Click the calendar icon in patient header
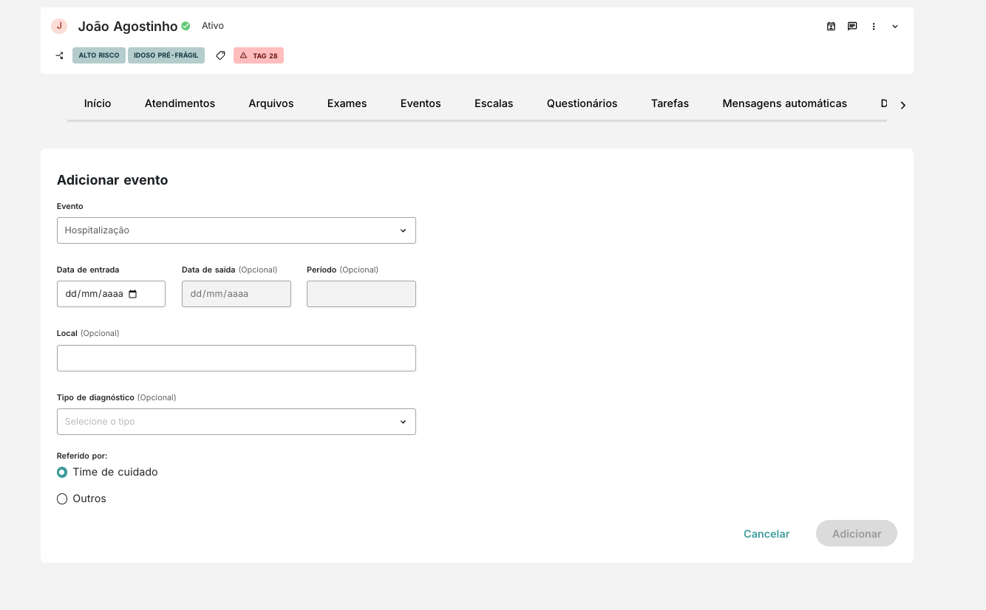 click(831, 27)
